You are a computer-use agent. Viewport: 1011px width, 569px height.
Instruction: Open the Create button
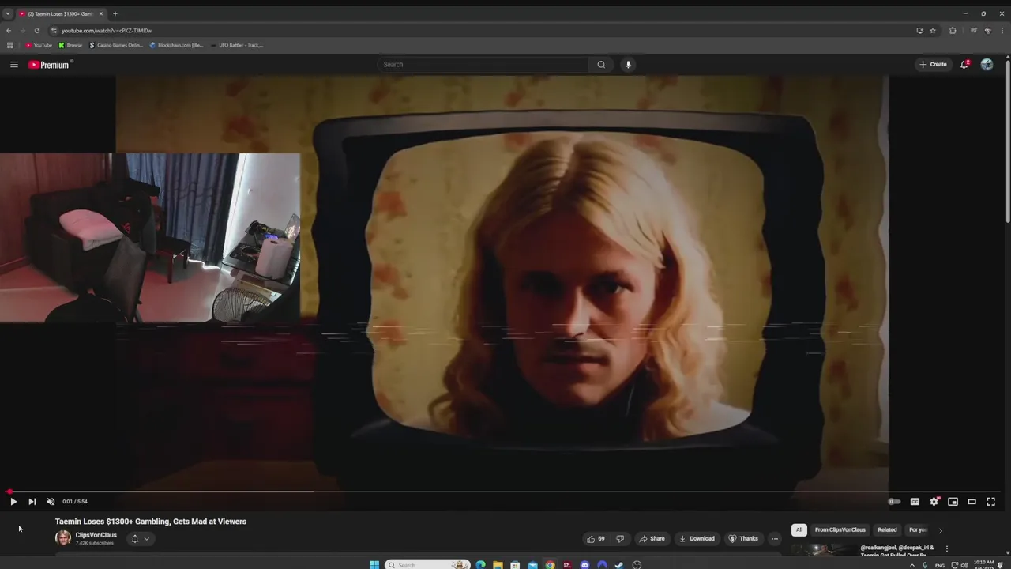pyautogui.click(x=933, y=65)
